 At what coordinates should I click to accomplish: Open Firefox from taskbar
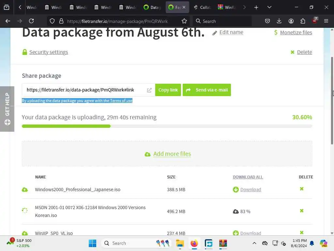point(194,243)
